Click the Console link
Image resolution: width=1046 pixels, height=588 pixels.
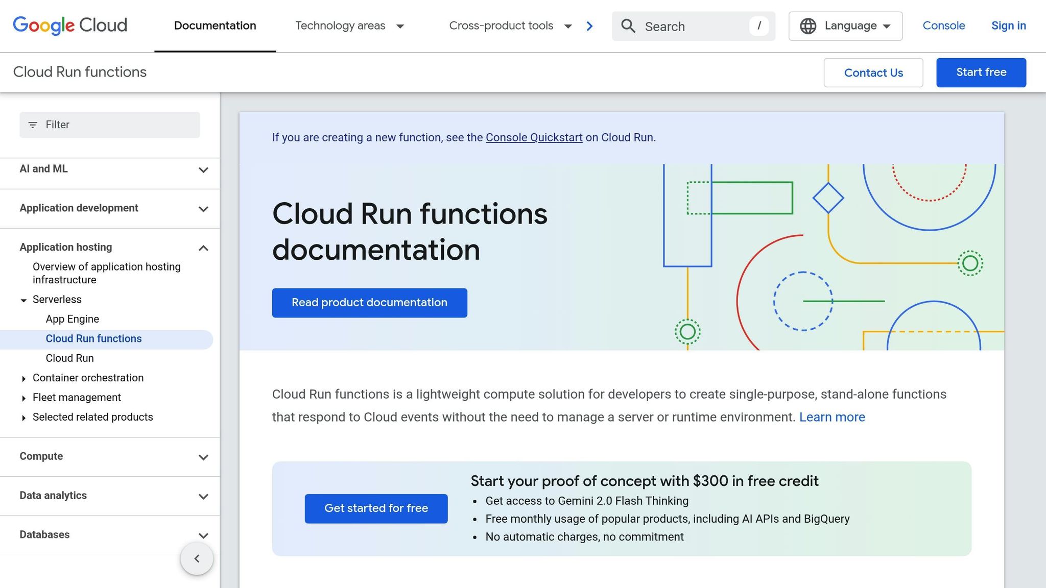click(x=944, y=26)
